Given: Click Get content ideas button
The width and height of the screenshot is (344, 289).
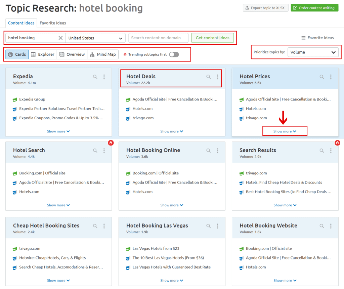Looking at the screenshot, I should pyautogui.click(x=212, y=38).
